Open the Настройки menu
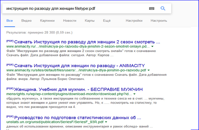Viewport: 199px width, 130px height. (x=134, y=21)
